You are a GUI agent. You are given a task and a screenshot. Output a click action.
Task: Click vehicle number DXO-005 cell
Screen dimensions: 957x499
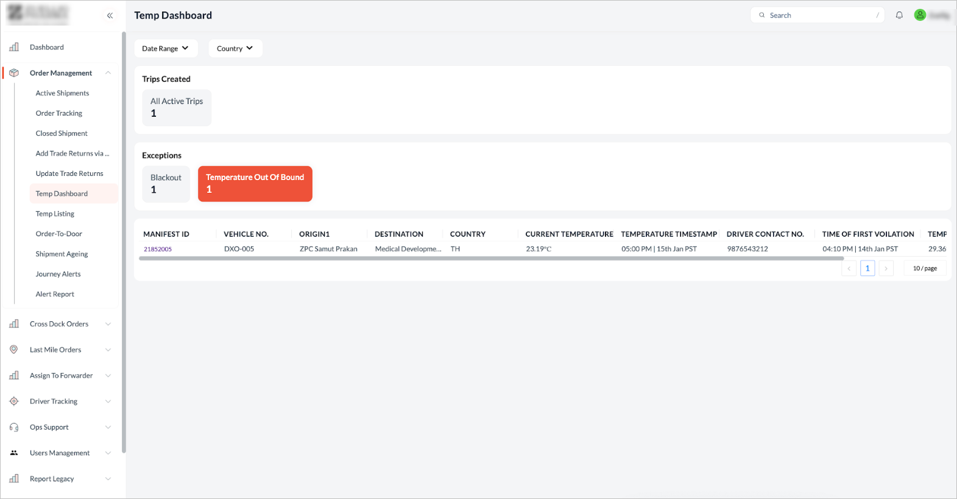point(239,249)
